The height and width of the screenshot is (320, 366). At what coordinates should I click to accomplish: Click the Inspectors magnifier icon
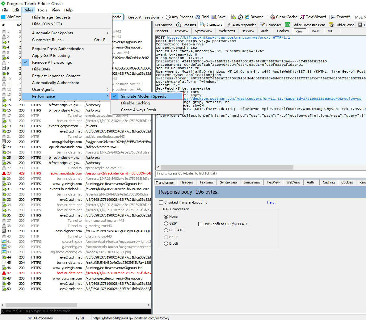(202, 24)
